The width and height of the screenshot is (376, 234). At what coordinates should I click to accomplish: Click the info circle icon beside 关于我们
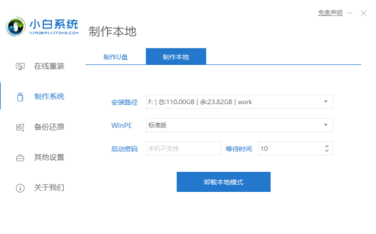click(20, 188)
